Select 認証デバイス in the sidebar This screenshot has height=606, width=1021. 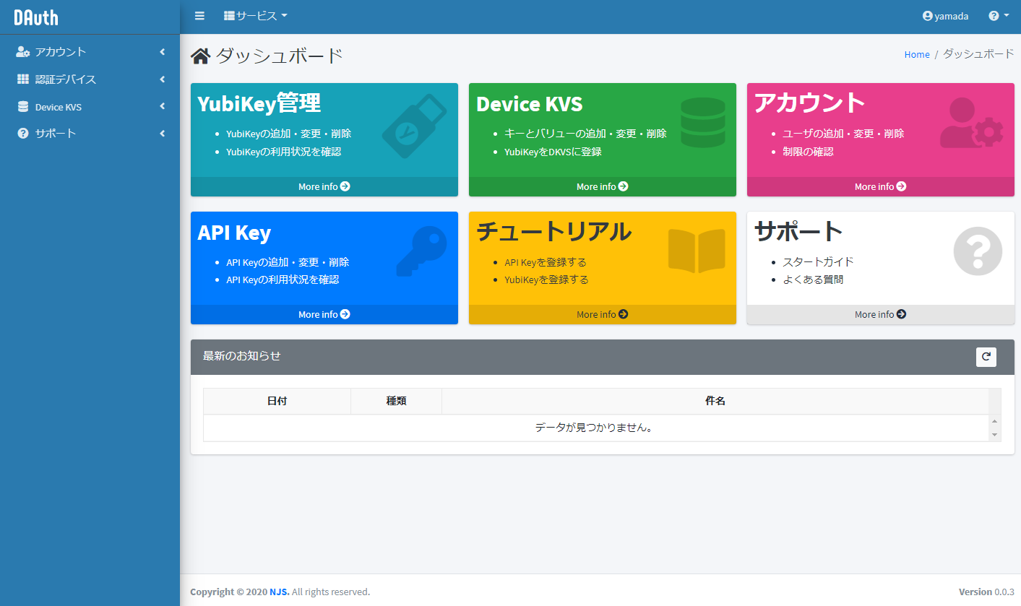coord(90,79)
